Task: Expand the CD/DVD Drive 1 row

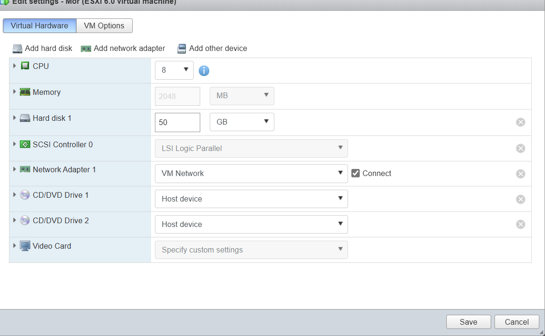Action: (x=14, y=194)
